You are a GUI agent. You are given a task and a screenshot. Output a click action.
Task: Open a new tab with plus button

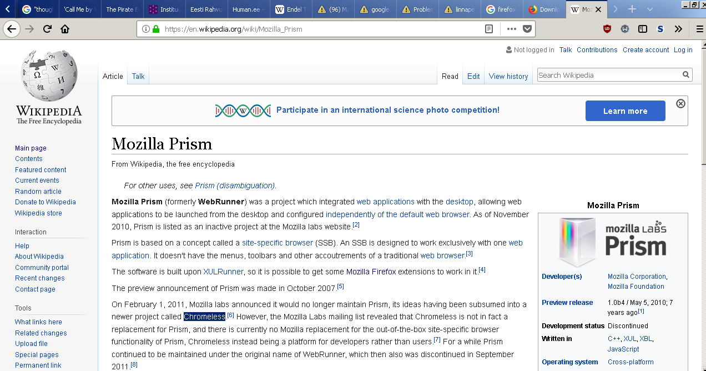point(632,9)
